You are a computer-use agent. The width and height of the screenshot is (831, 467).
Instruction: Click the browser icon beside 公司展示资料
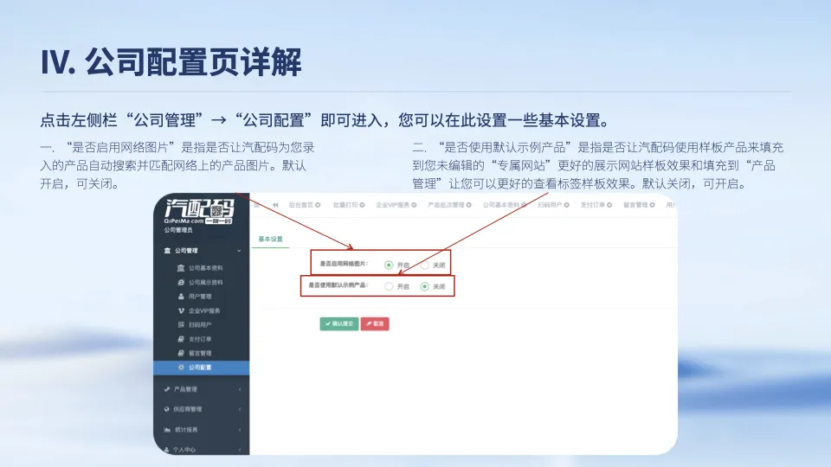coord(181,282)
